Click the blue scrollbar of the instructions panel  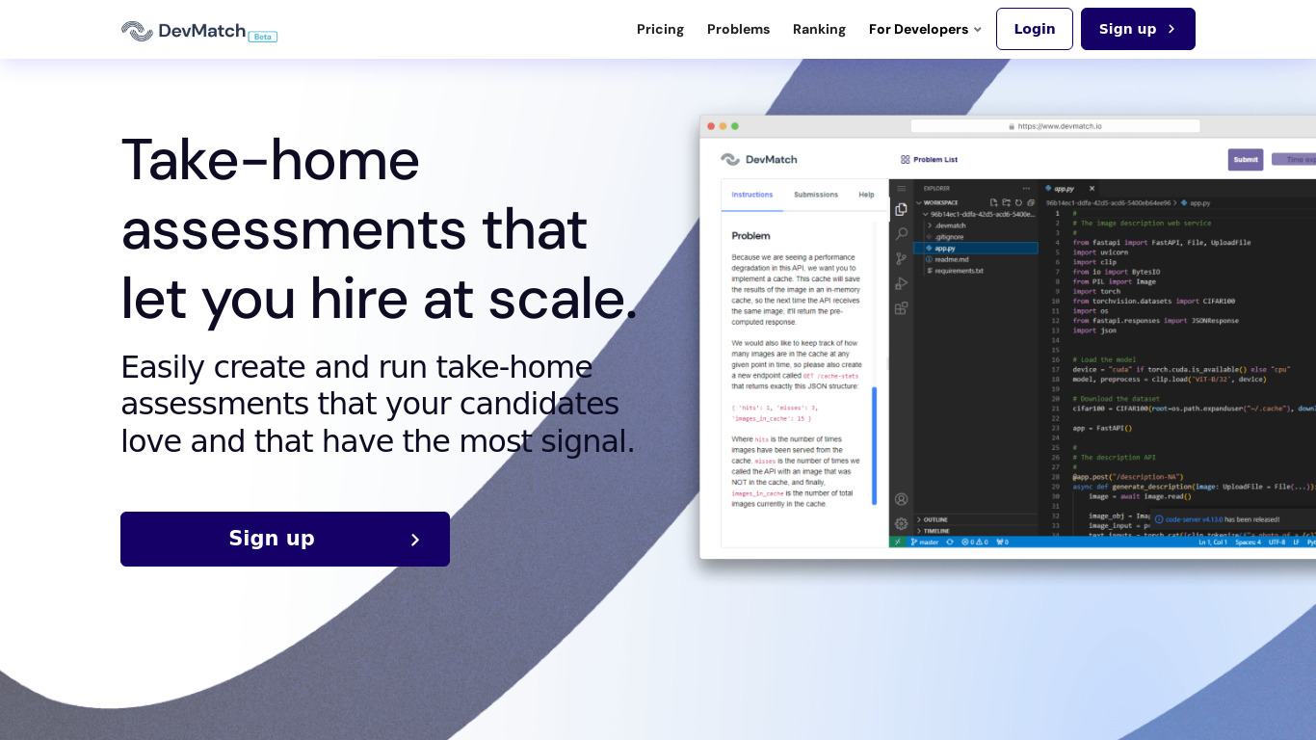(x=875, y=445)
